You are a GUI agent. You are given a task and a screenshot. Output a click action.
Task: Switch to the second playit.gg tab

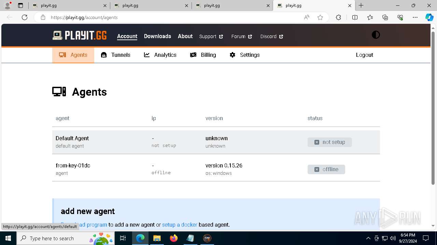[151, 5]
